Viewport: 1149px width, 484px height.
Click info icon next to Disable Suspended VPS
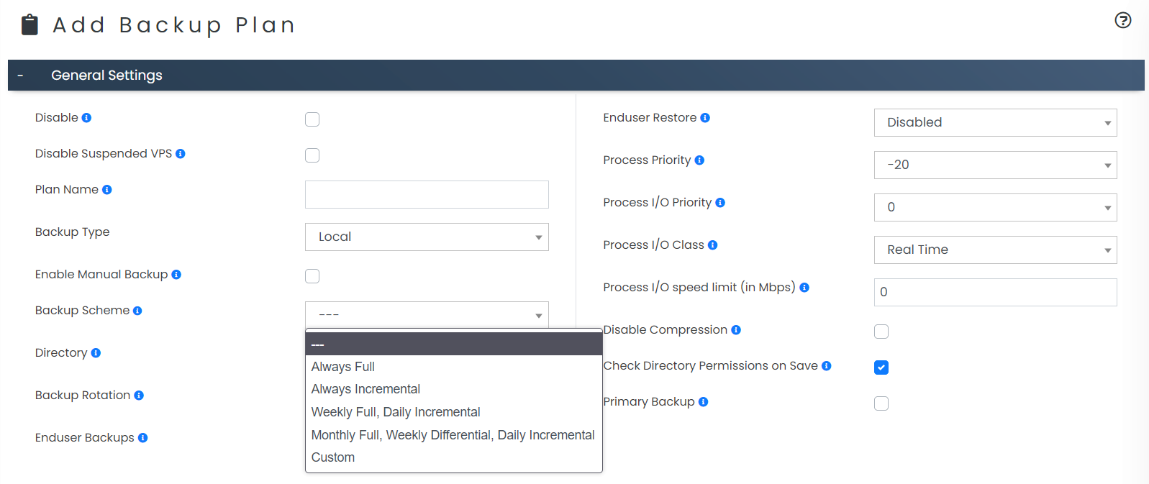181,154
